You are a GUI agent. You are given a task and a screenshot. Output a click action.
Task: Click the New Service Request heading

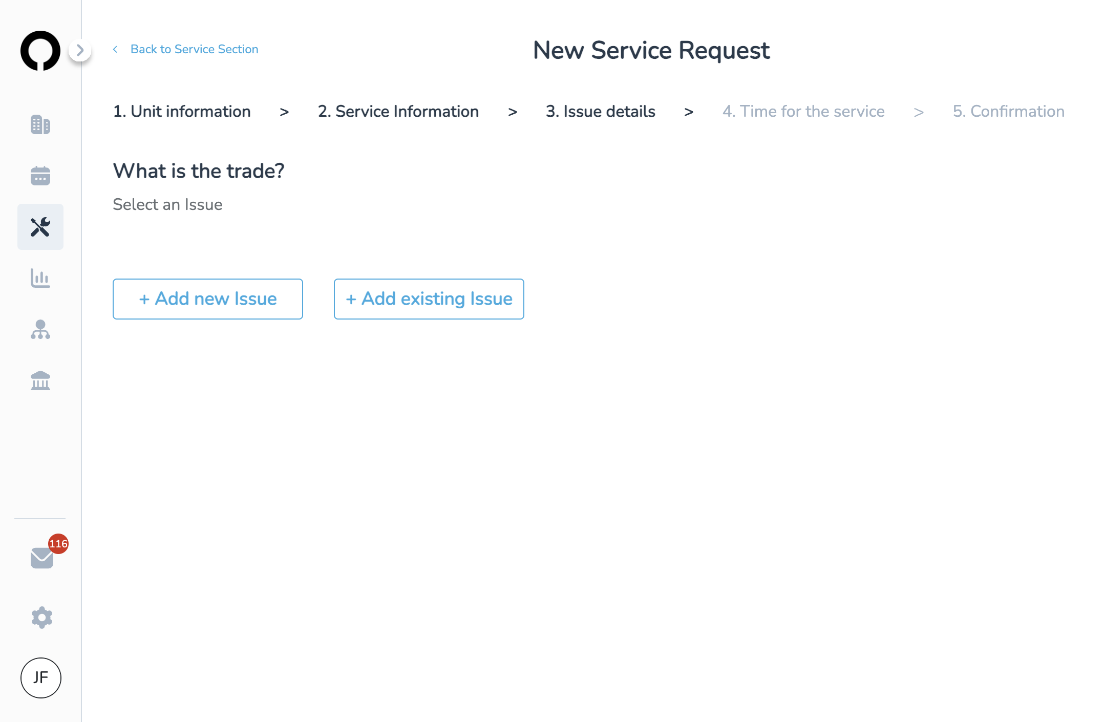point(651,50)
